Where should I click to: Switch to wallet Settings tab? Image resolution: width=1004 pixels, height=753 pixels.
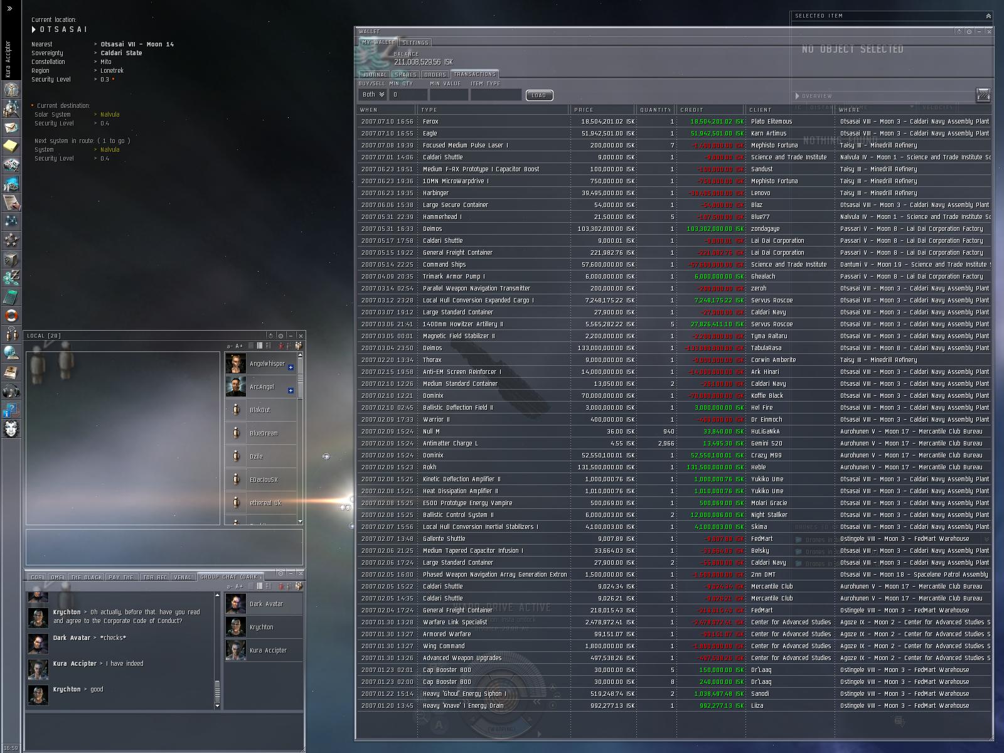415,43
